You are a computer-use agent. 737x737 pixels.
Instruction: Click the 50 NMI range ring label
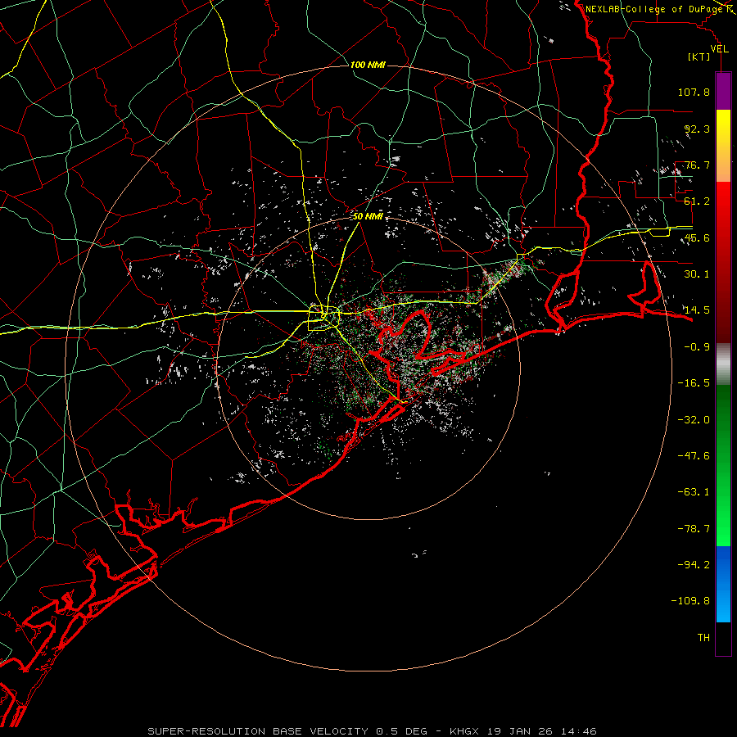(368, 217)
